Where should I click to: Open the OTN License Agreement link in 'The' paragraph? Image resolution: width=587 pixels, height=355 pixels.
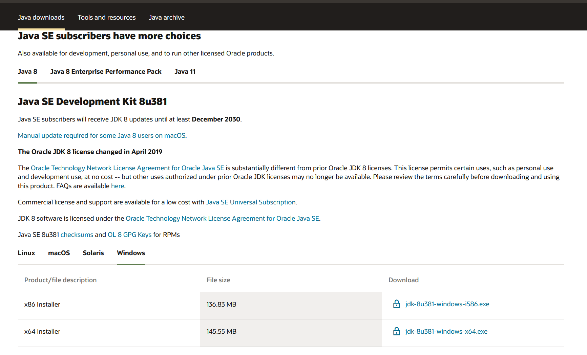point(127,168)
